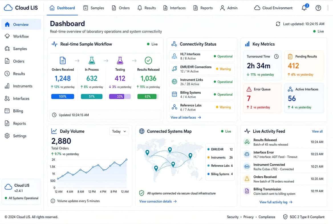Click the Active Interfaces icon in Key Metrics
The height and width of the screenshot is (224, 333).
tap(290, 89)
